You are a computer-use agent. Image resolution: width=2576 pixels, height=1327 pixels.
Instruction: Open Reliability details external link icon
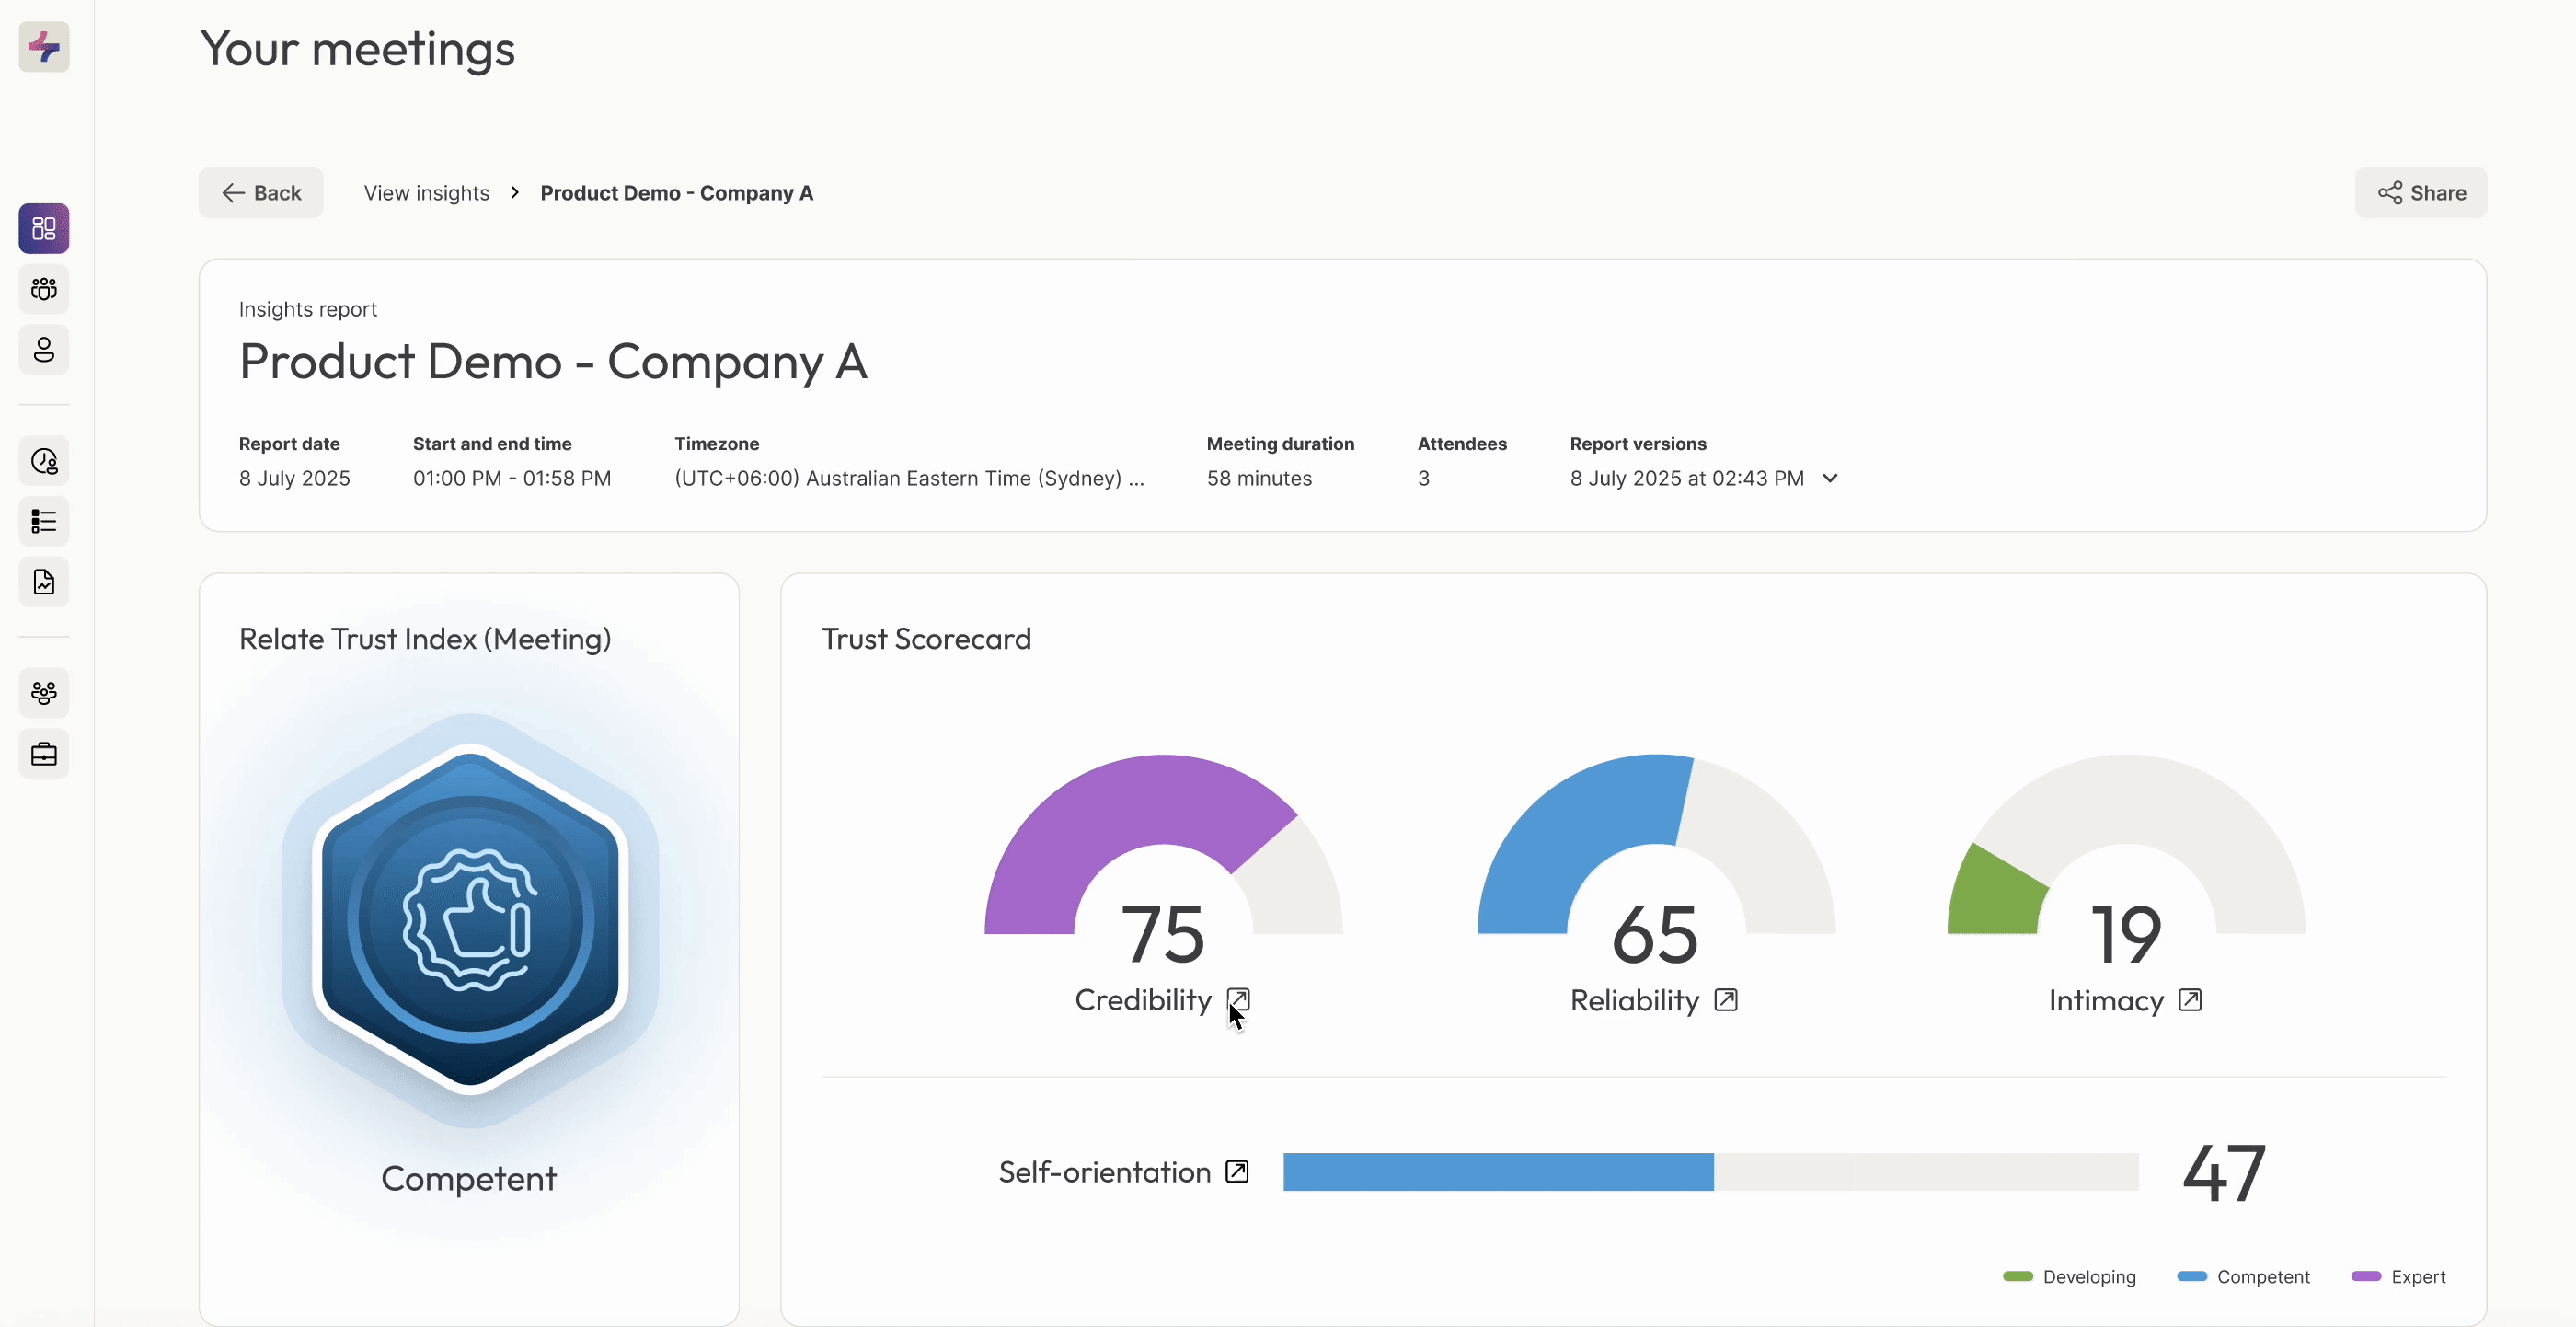[x=1725, y=1000]
